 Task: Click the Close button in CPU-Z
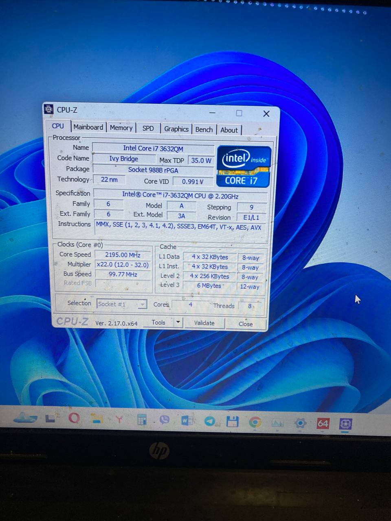pyautogui.click(x=246, y=324)
